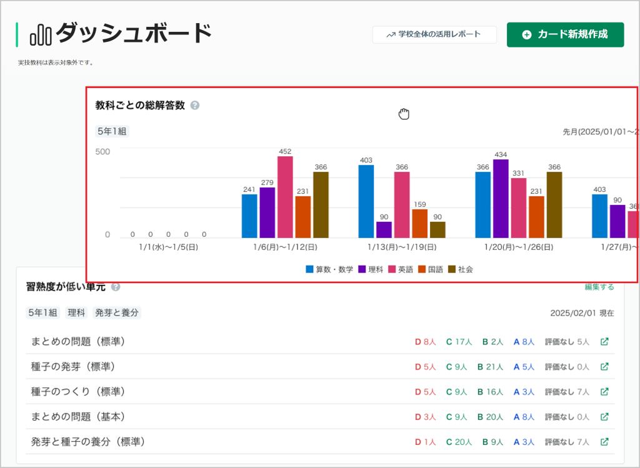Click the 159 国語 bar for 1/13 week

click(419, 224)
